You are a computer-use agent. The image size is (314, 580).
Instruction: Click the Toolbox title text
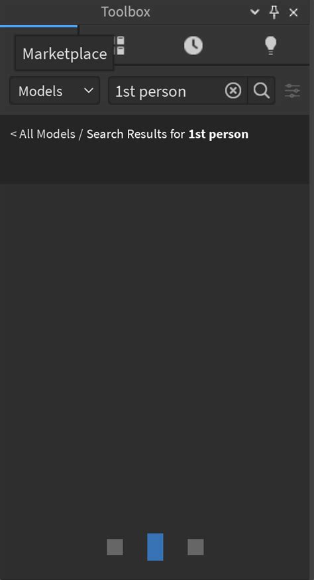click(x=126, y=12)
